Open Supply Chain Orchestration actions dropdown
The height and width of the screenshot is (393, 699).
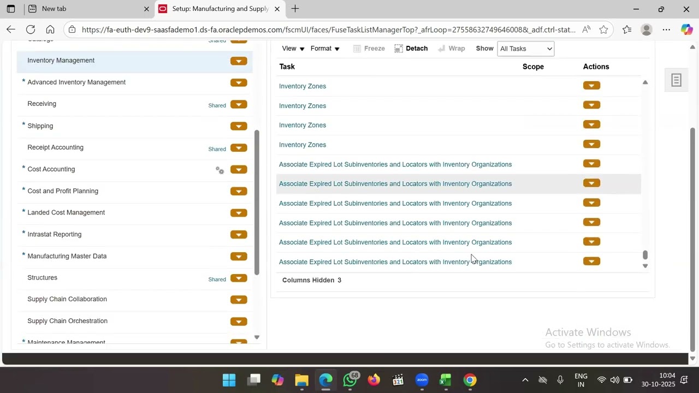[239, 321]
